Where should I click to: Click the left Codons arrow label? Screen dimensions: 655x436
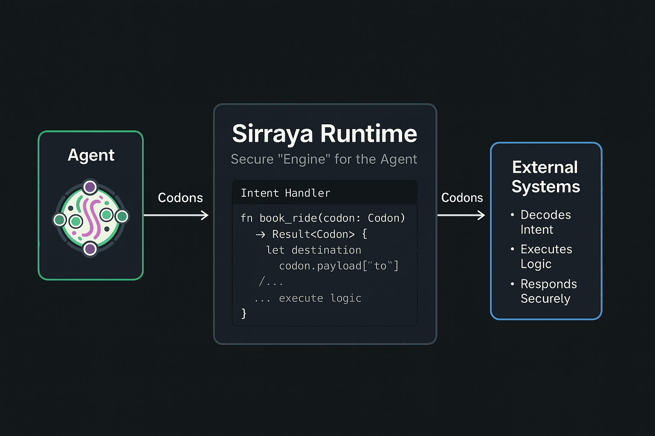click(180, 198)
